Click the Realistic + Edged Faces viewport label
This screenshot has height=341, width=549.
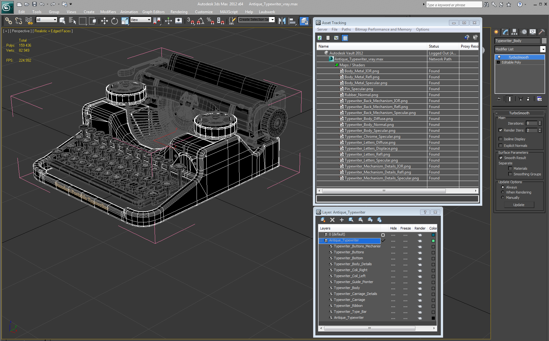[x=53, y=31]
